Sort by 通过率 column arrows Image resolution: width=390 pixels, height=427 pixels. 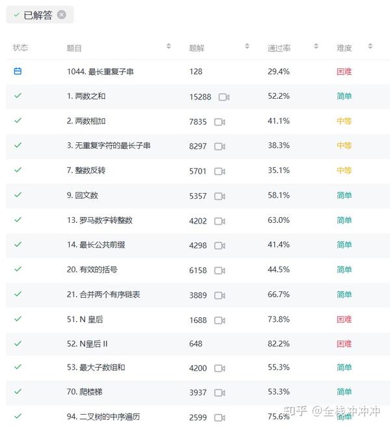pos(316,46)
